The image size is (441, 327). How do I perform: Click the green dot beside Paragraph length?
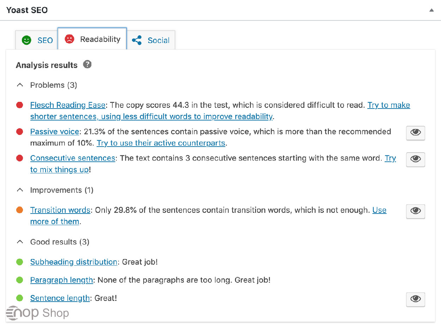(19, 280)
